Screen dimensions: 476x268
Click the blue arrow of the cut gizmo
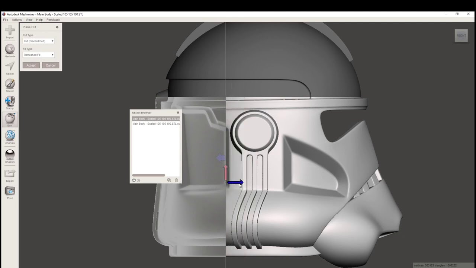pos(235,182)
